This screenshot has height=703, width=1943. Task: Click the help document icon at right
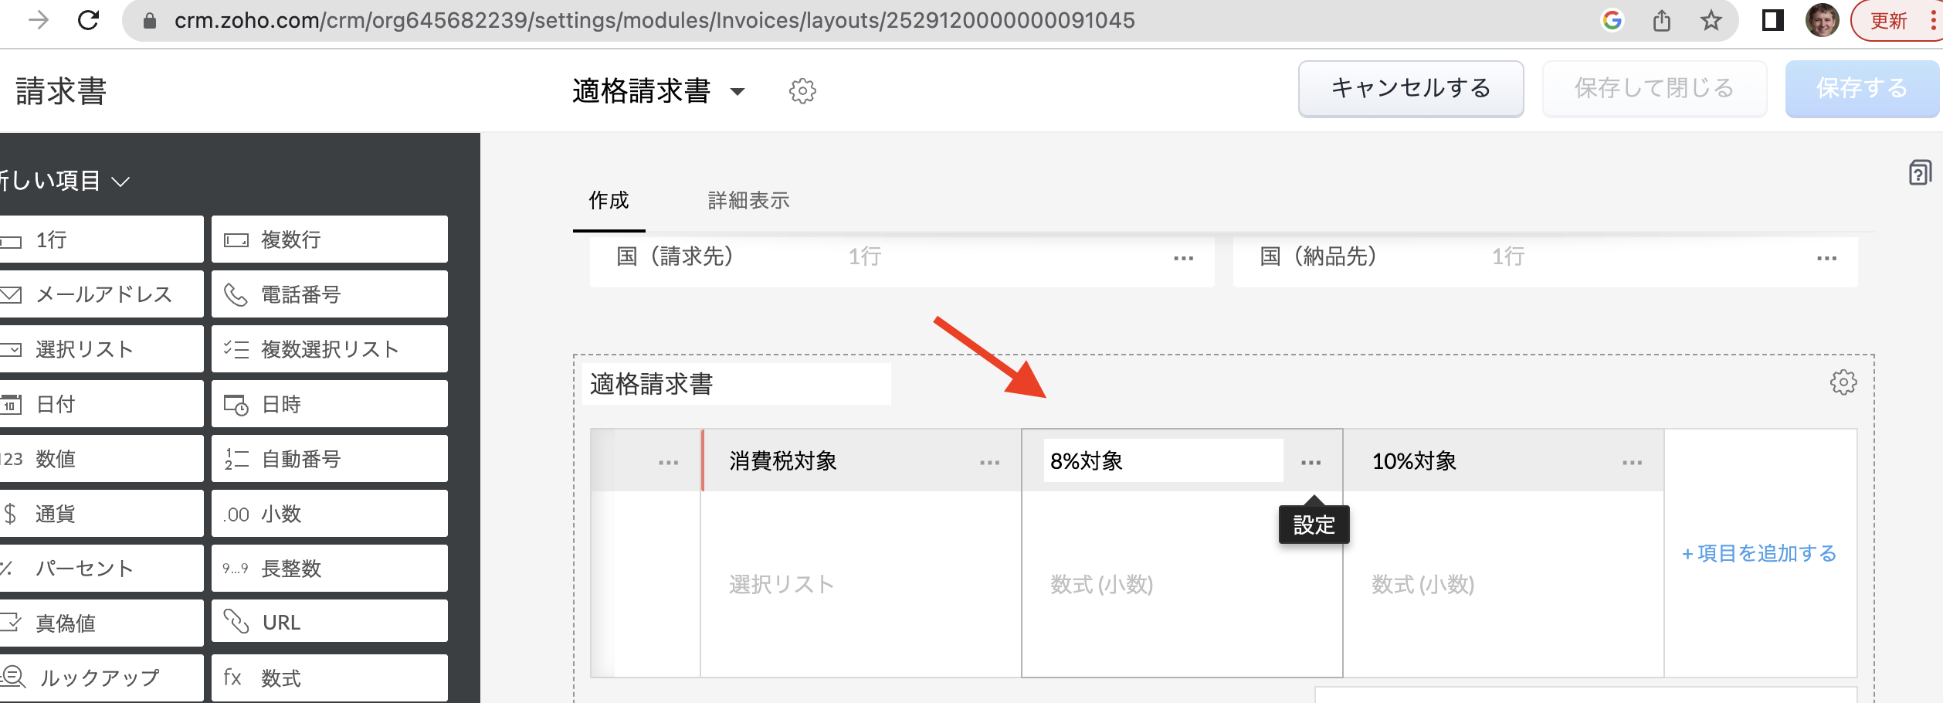(1920, 172)
